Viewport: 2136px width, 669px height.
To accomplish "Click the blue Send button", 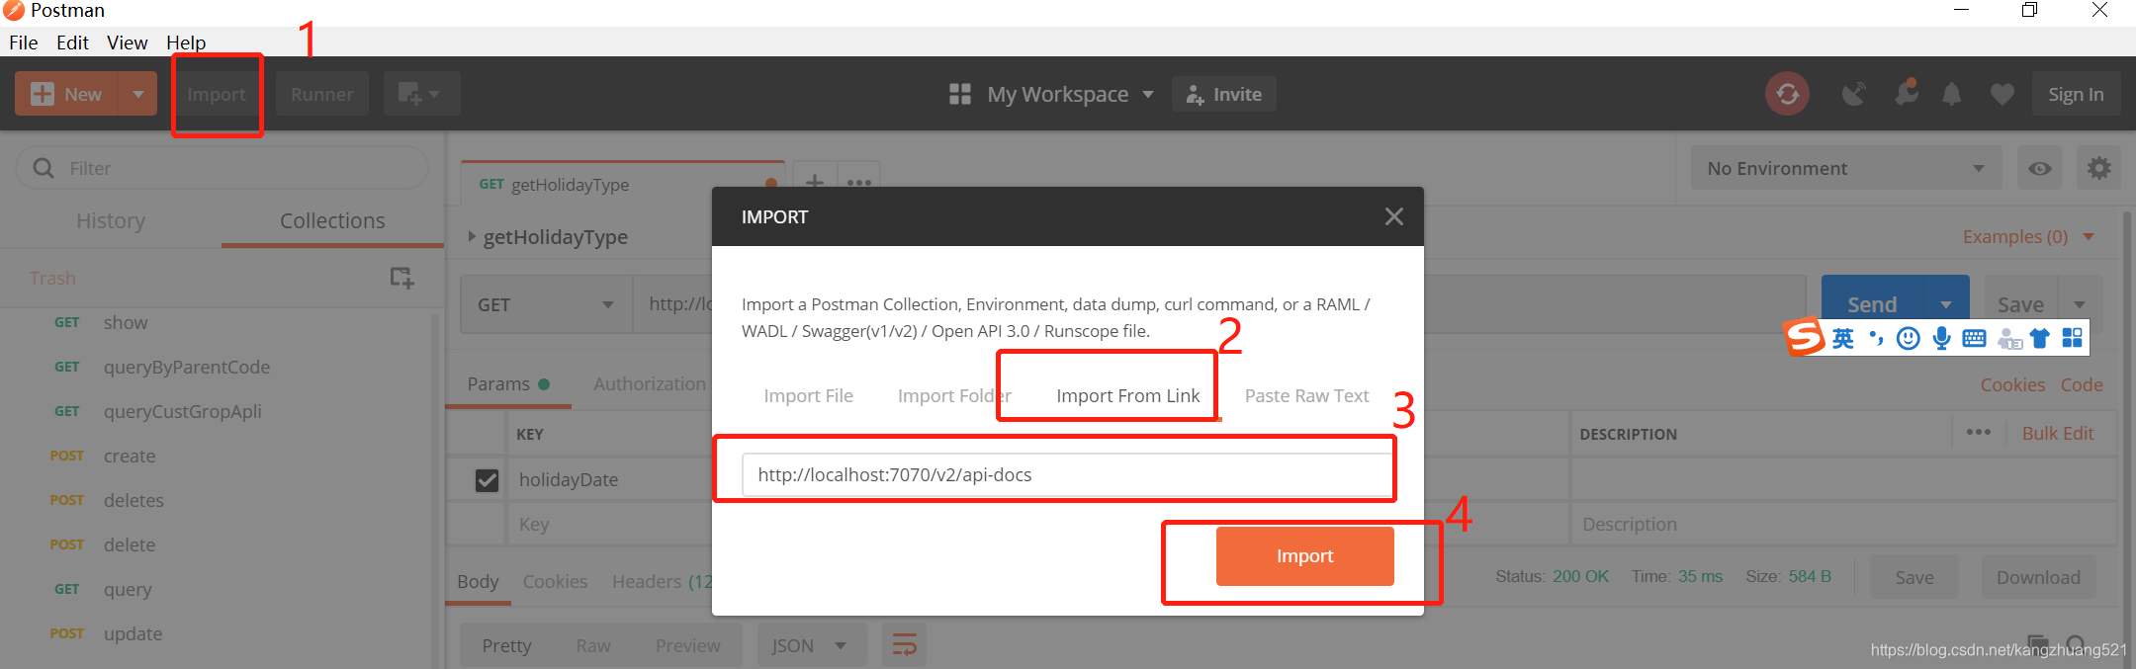I will pos(1872,304).
